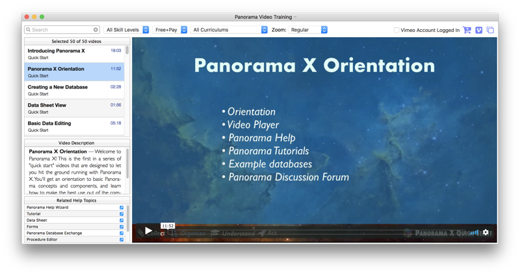Open Procedure Editor help link icon

[x=122, y=239]
